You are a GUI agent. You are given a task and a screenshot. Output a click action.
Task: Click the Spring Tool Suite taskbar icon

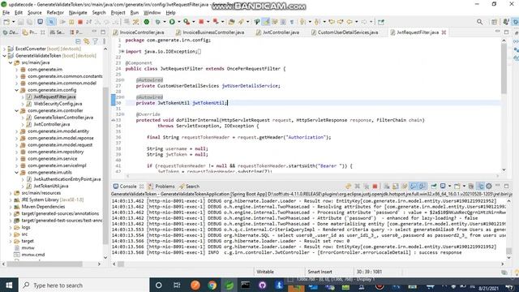pos(229,285)
